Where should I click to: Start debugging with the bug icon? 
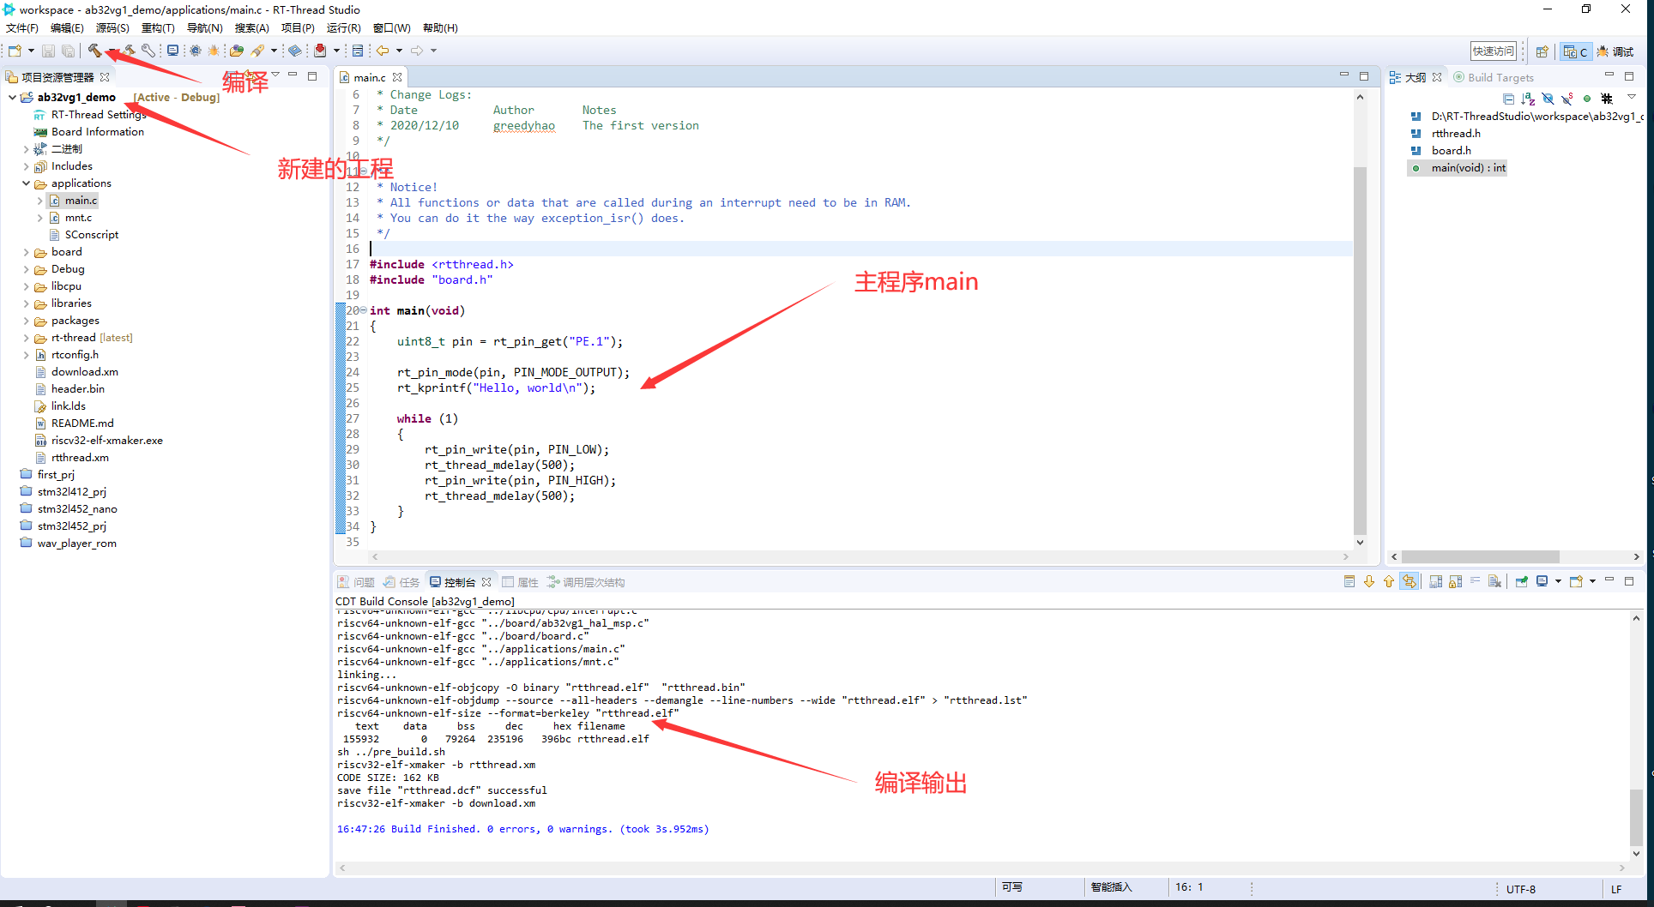[214, 51]
